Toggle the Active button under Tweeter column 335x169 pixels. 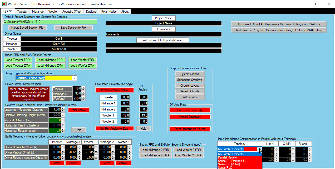[57, 163]
